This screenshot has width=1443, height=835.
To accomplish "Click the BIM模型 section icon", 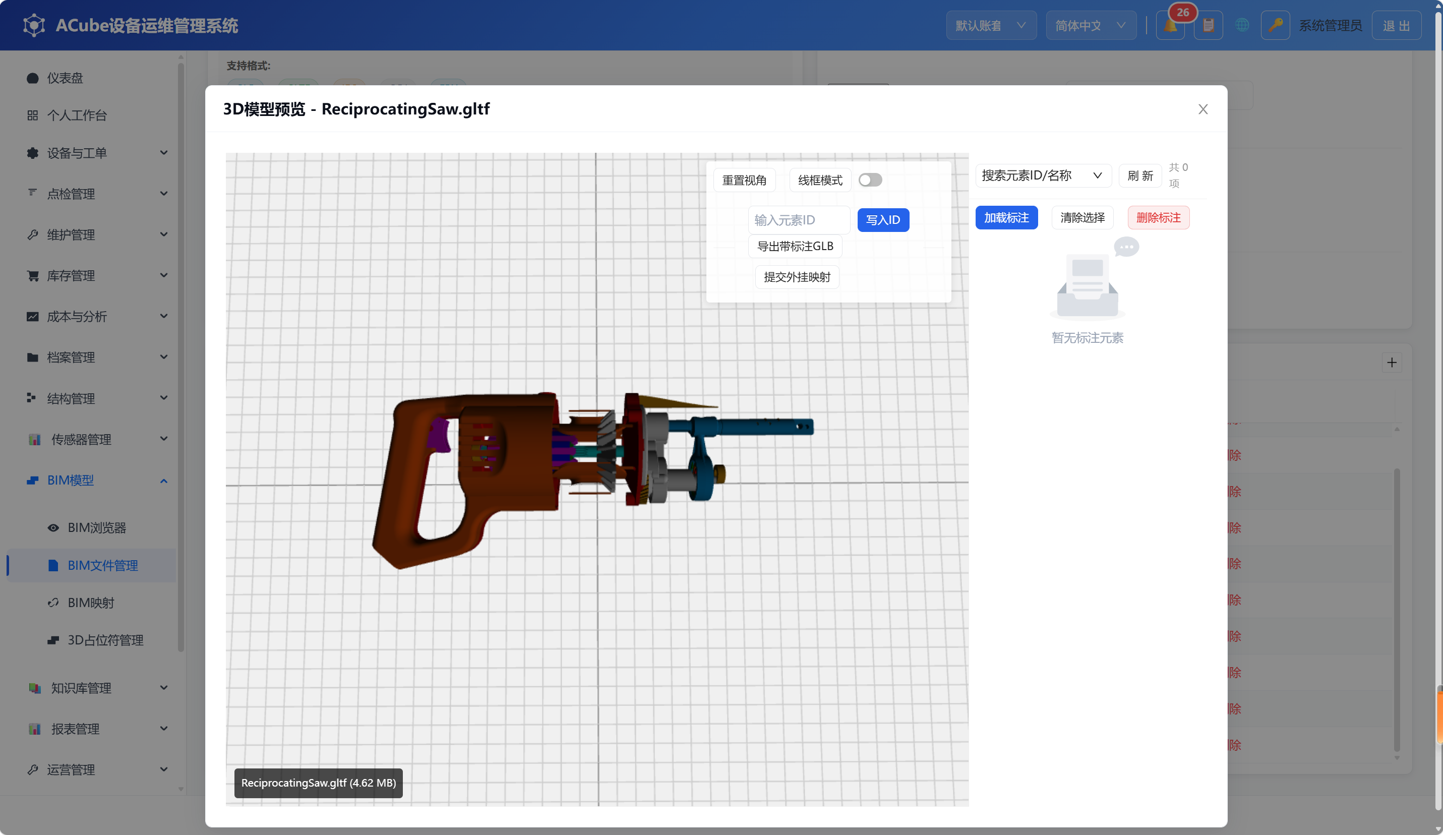I will tap(33, 480).
